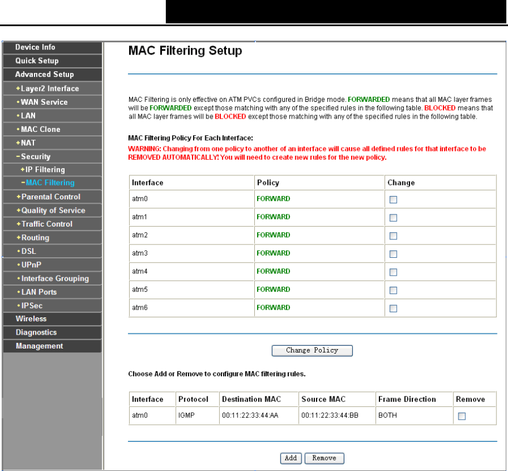This screenshot has height=471, width=508.
Task: Click destination MAC 00:11:22:33:44:AA
Action: coord(250,415)
